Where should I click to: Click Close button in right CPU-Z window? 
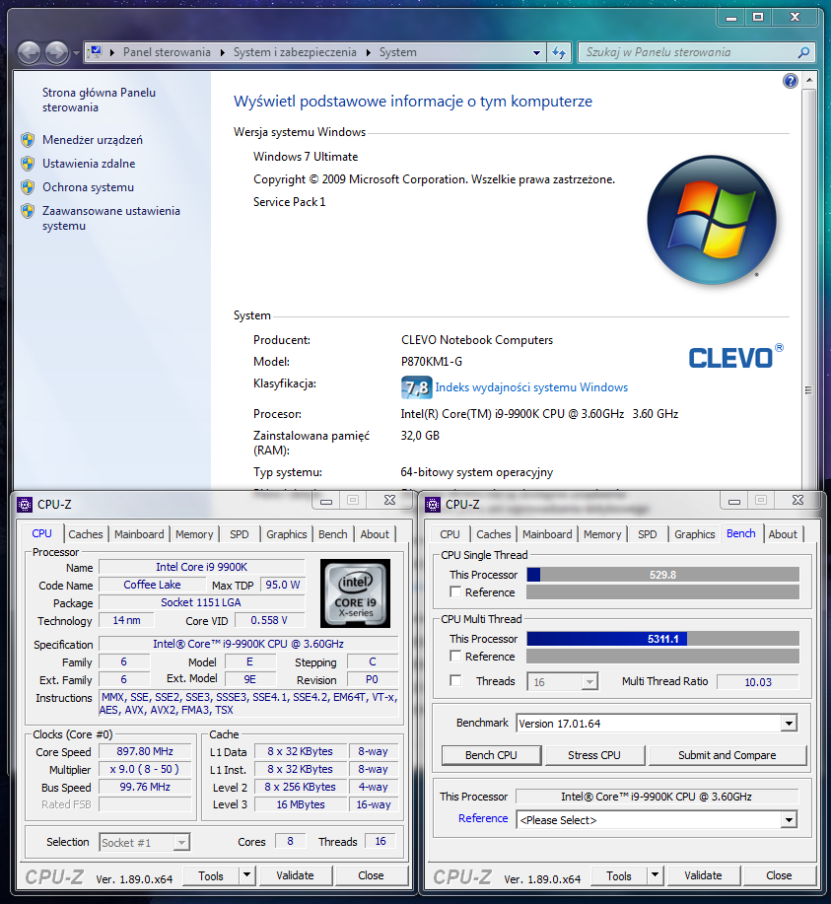tap(779, 875)
